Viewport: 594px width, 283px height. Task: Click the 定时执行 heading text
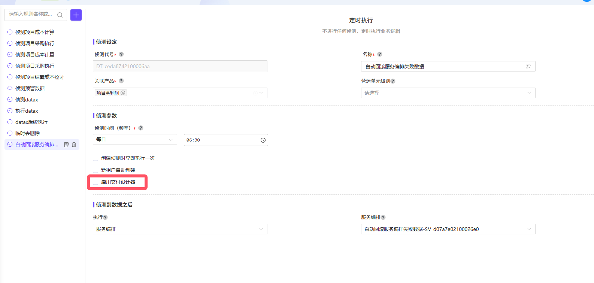(x=361, y=20)
